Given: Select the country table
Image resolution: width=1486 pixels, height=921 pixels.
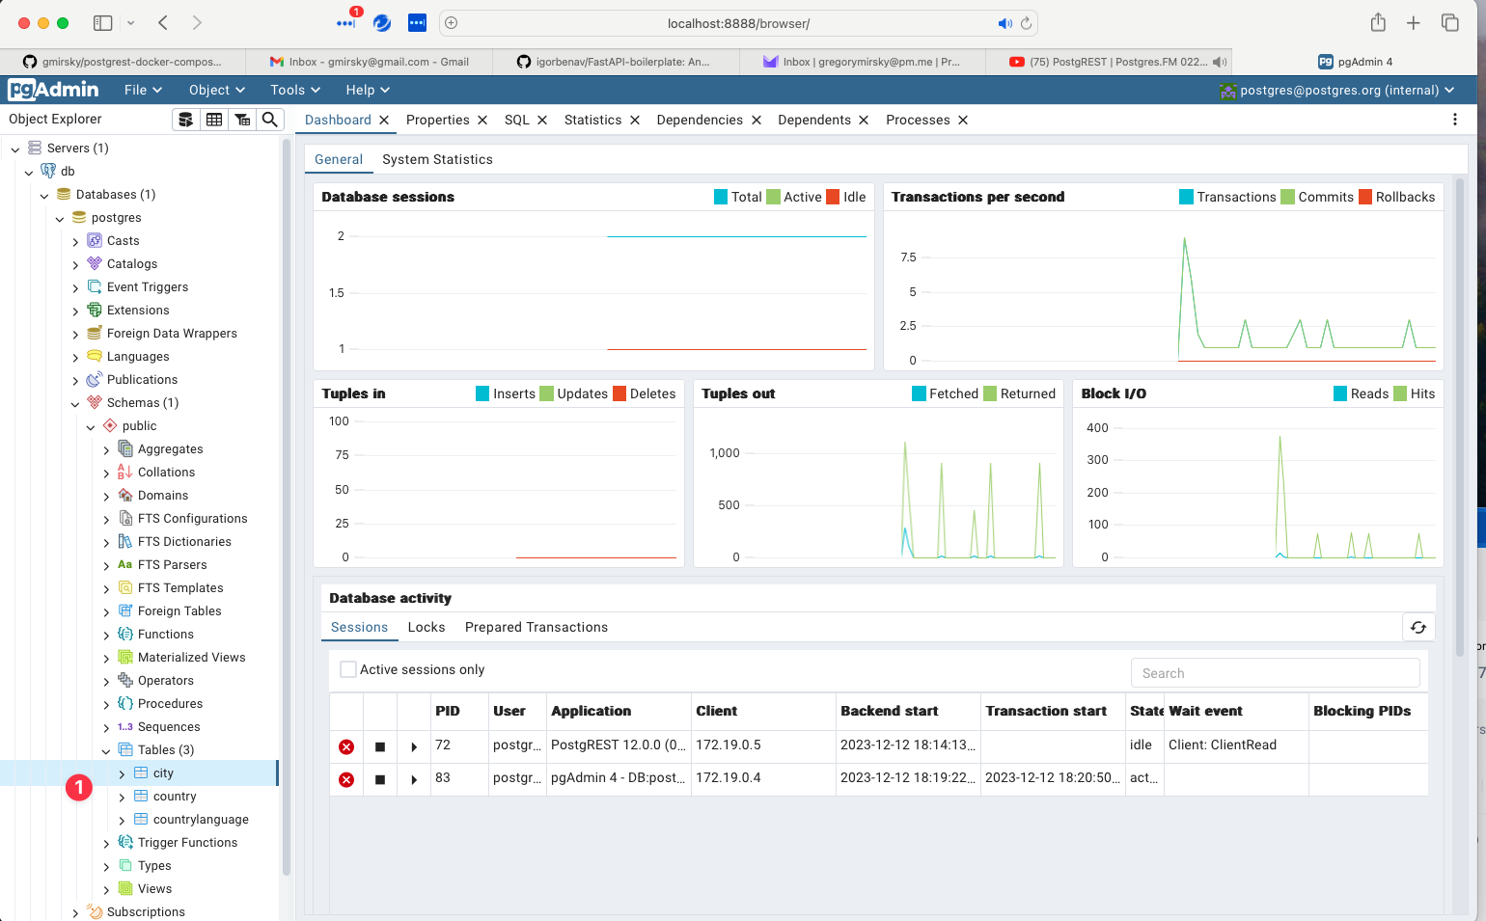Looking at the screenshot, I should [x=175, y=797].
